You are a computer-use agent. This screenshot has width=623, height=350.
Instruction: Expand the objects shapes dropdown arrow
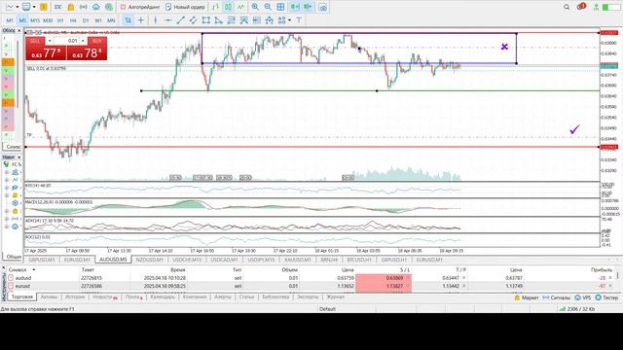[x=289, y=19]
